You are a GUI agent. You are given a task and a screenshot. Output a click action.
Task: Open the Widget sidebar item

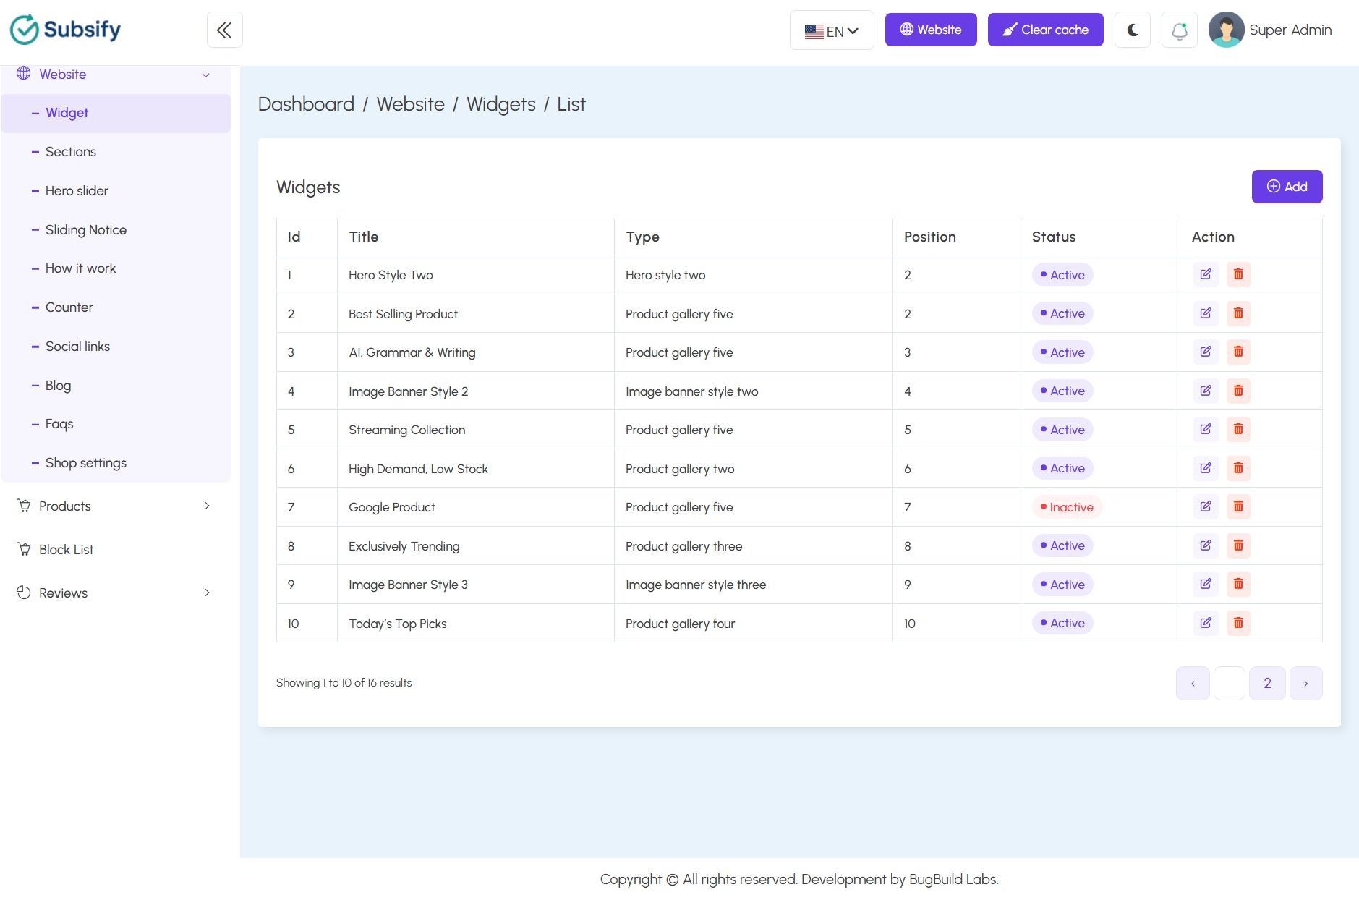(116, 113)
